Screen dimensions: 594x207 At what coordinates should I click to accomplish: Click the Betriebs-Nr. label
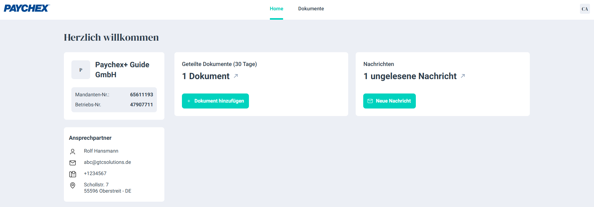pyautogui.click(x=88, y=105)
